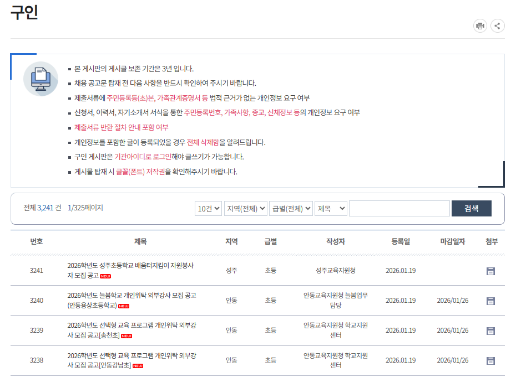Viewport: 516px width, 377px height.
Task: Open the 지역(전체) region filter dropdown
Action: [x=246, y=208]
